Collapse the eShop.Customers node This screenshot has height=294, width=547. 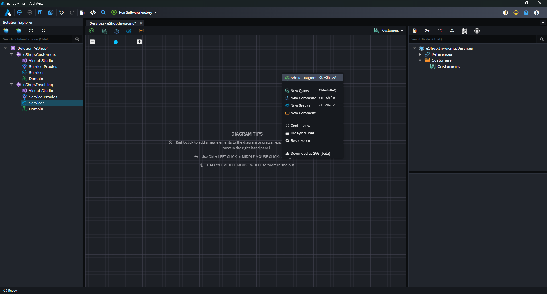[x=11, y=54]
